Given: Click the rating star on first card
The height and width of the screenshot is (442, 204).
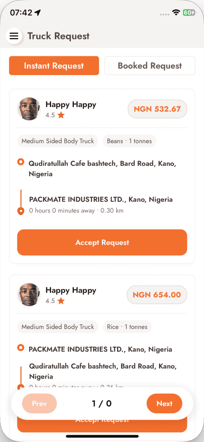Looking at the screenshot, I should [61, 115].
